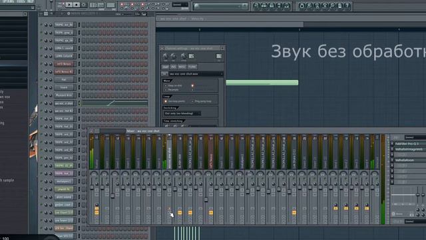
Task: Select the wa voc one shot channel button
Action: [x=64, y=103]
